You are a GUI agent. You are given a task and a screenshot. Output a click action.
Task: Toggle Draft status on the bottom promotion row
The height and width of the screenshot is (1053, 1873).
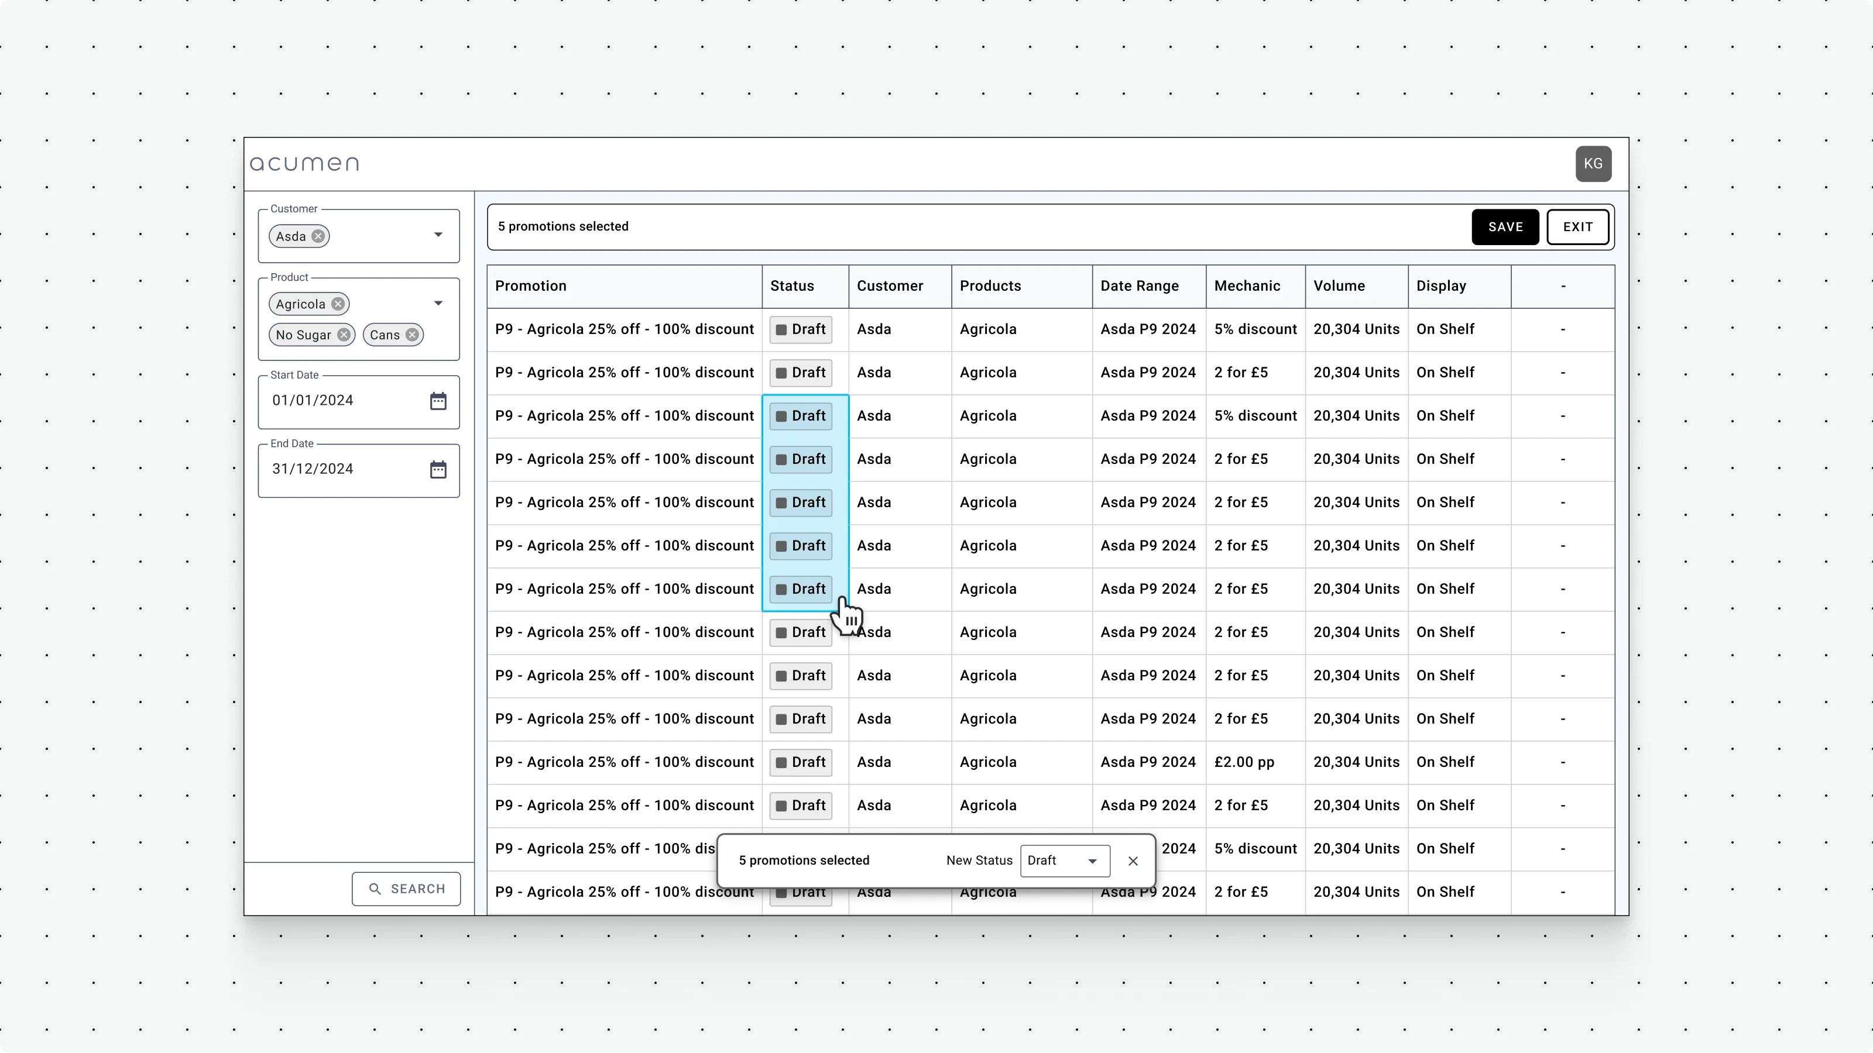point(800,892)
